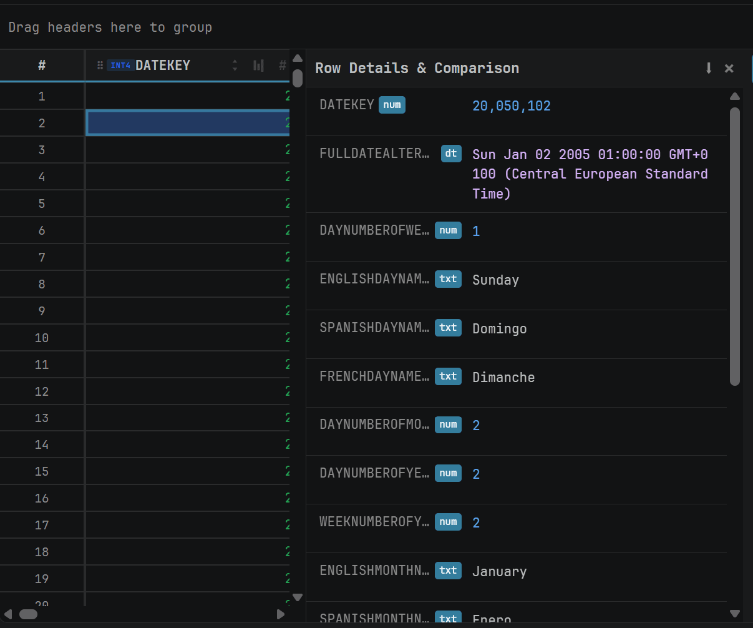Click the grid horizontal scrollbar right arrow
Viewport: 753px width, 628px height.
coord(280,614)
